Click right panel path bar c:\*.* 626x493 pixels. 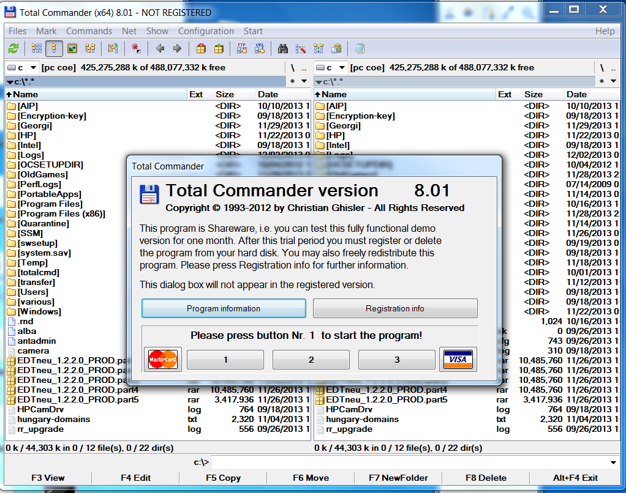click(455, 81)
